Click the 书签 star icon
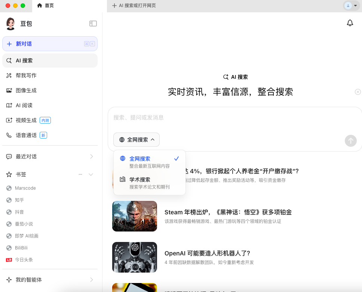This screenshot has width=362, height=292. click(9, 174)
